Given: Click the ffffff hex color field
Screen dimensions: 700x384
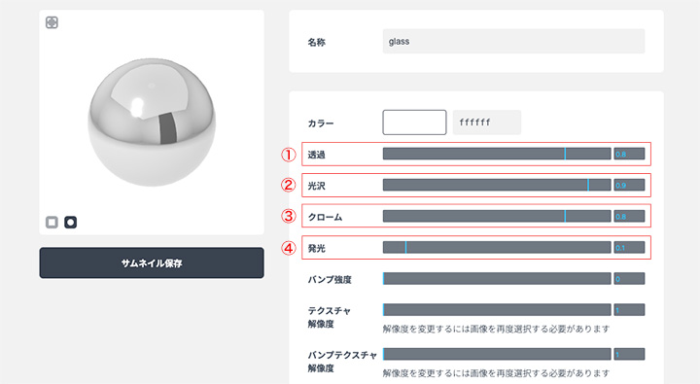Looking at the screenshot, I should click(x=487, y=122).
